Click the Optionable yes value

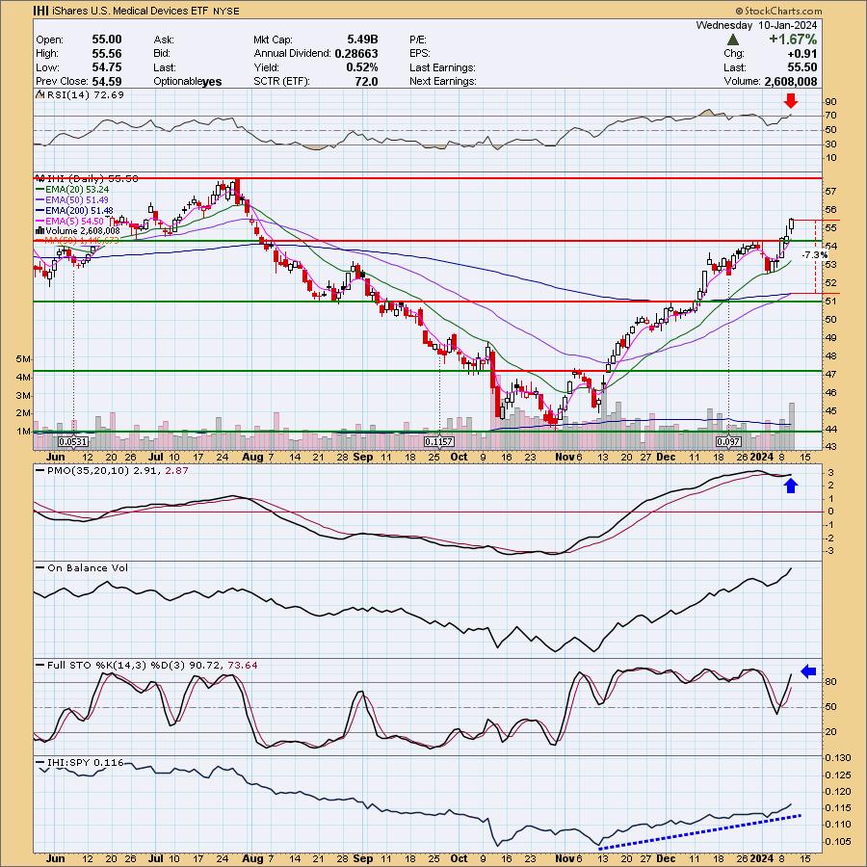[212, 82]
